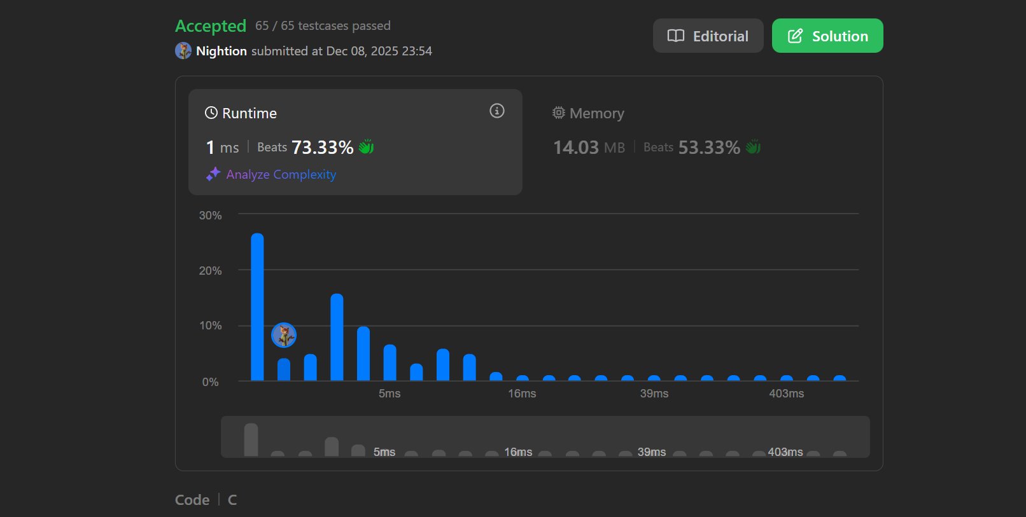Click the green Solution button
Screen dimensions: 1026x517
[827, 36]
